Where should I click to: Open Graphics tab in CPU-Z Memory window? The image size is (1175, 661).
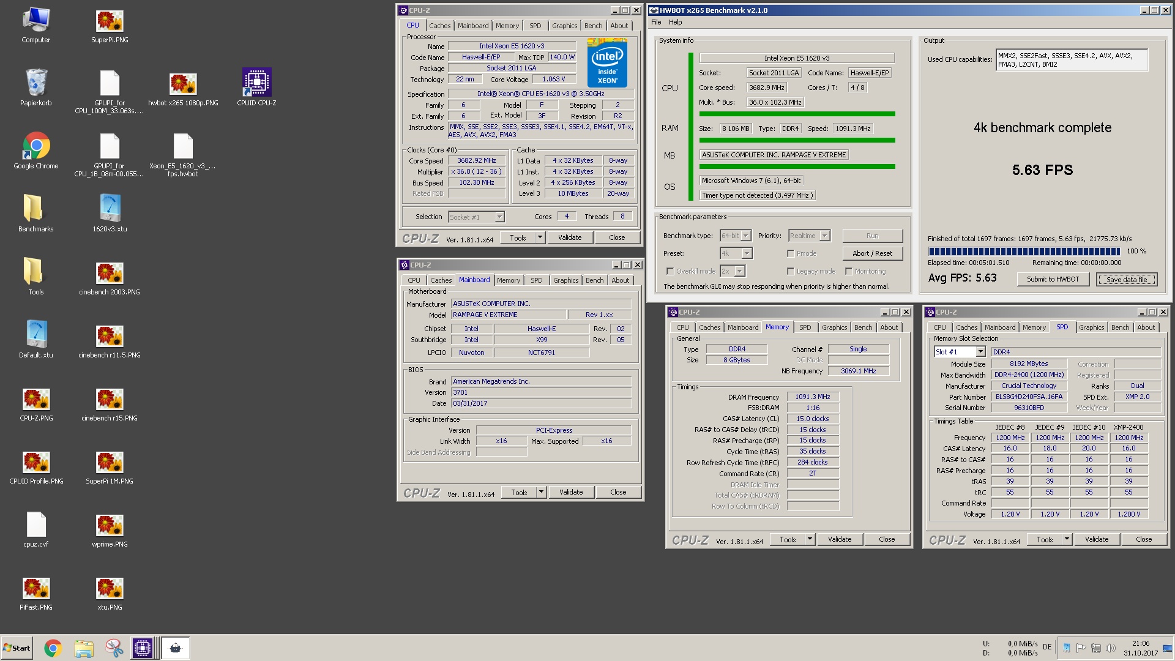[835, 327]
